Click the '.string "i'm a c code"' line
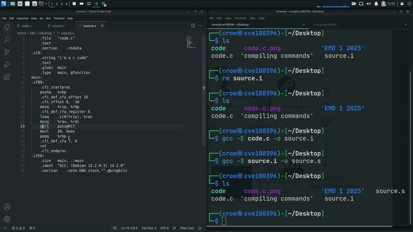Viewport: 413px width, 232px height. (x=64, y=58)
